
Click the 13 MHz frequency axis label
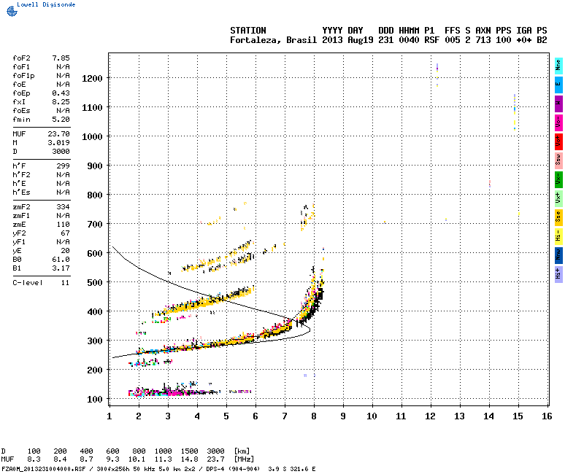click(459, 416)
